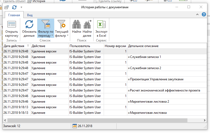The height and width of the screenshot is (134, 210).
Task: Select row =Служебная записка 1
Action: point(105,57)
